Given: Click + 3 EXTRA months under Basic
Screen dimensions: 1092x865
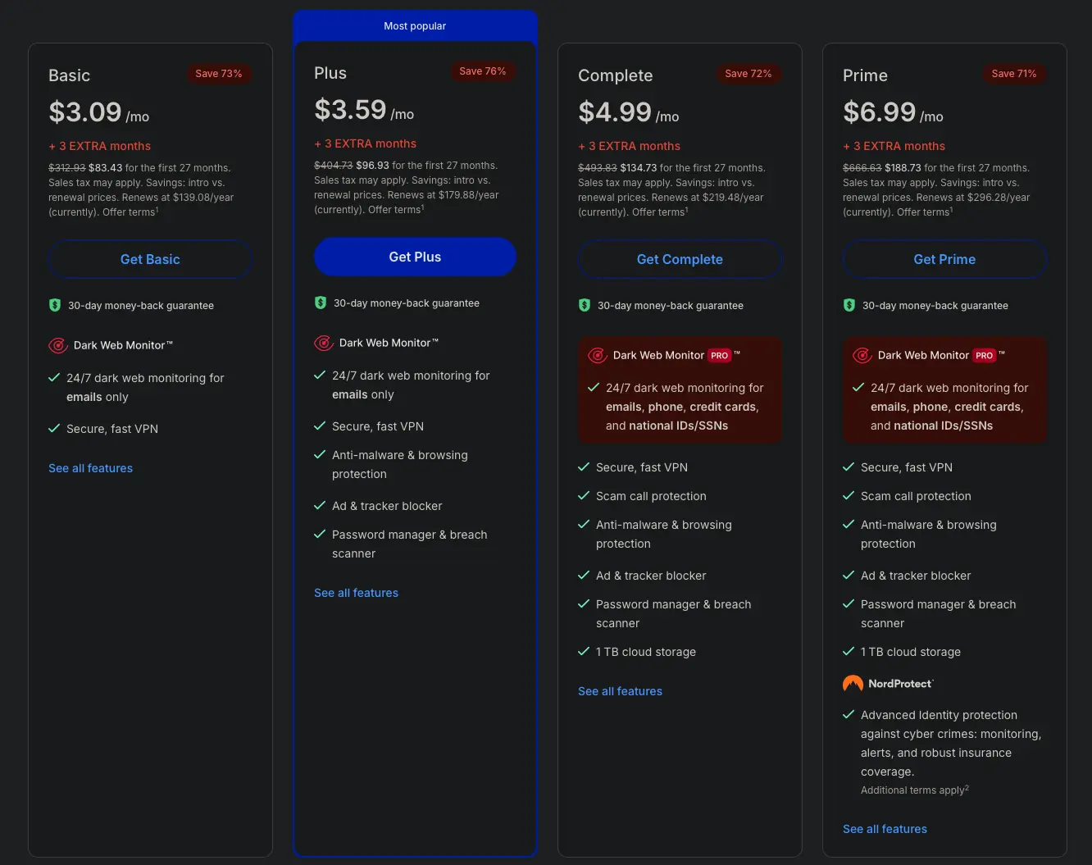Looking at the screenshot, I should pyautogui.click(x=100, y=146).
